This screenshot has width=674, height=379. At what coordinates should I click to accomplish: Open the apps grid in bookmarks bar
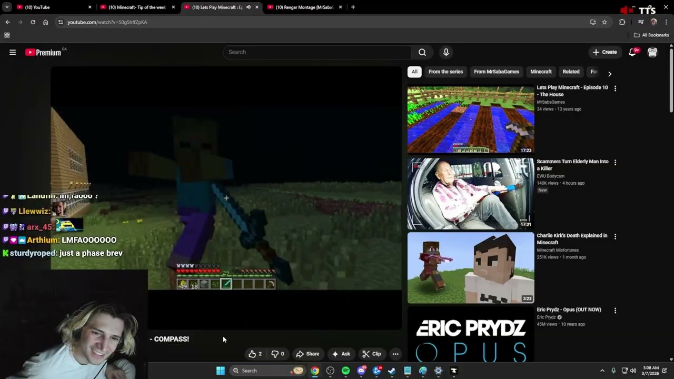[7, 35]
